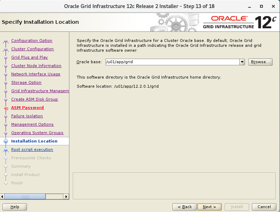280x212 pixels.
Task: Click the step bullet beside Grid Infrastructure Management
Action: click(6, 91)
